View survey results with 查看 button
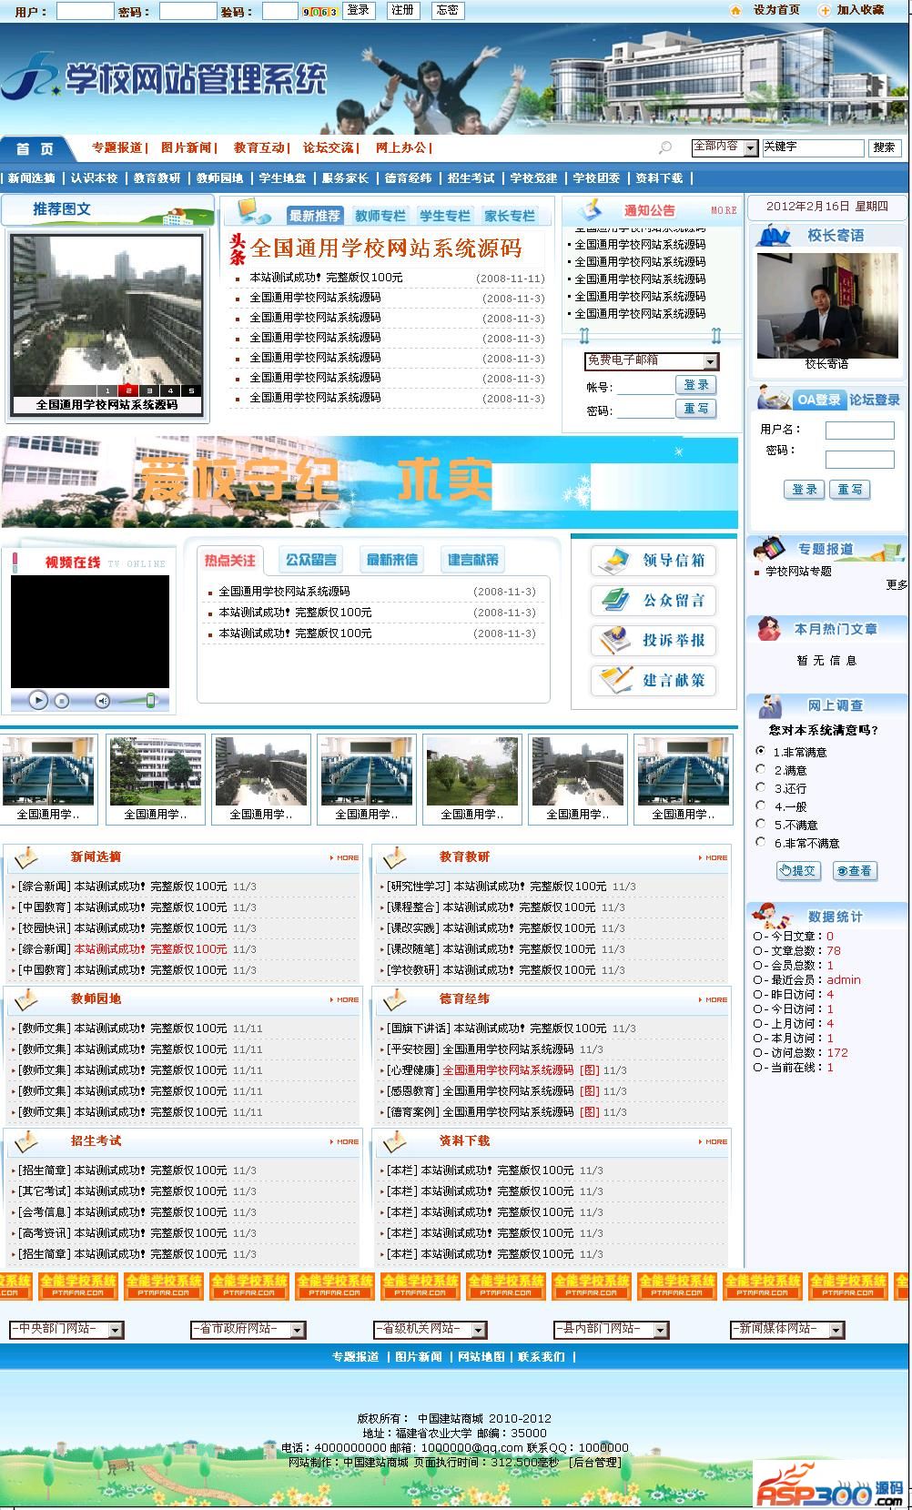912x1510 pixels. tap(855, 871)
